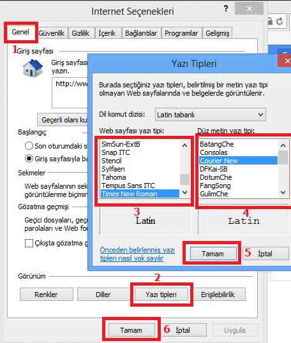Select BatangChe plain text font
291x343 pixels.
(238, 144)
